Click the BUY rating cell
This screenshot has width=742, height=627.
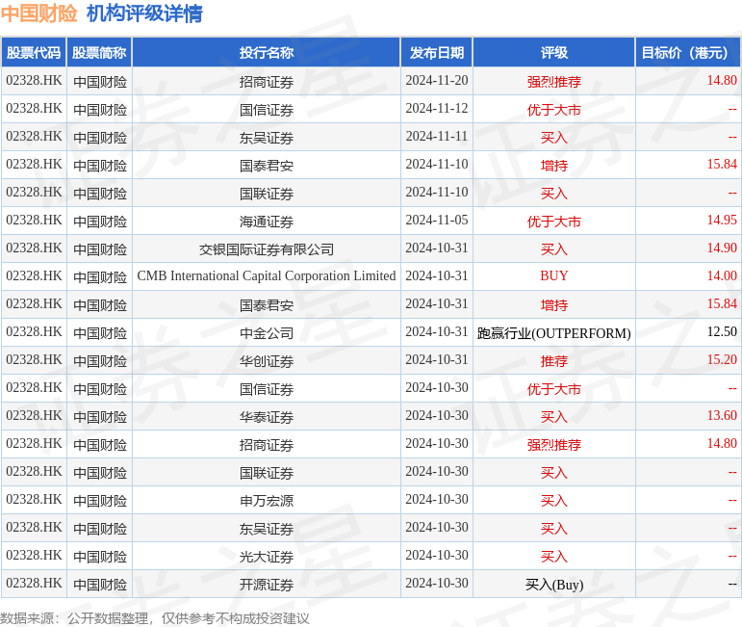point(554,276)
